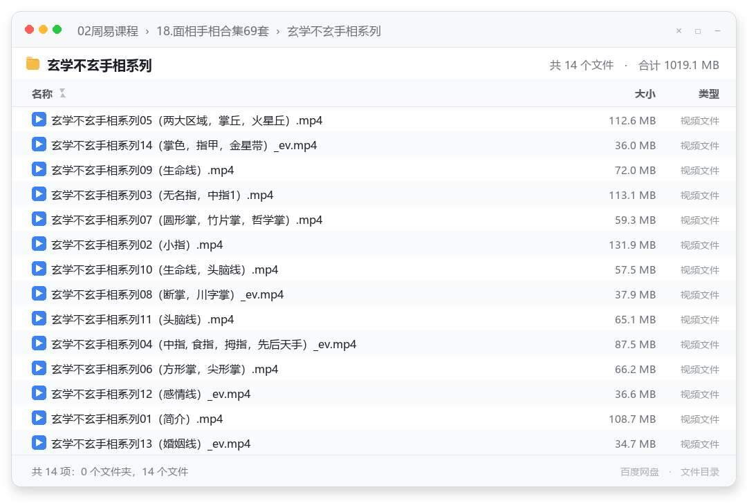This screenshot has height=503, width=747.
Task: Select file 玄学不玄手相系列10（生命线，头脑线）.mp4
Action: 373,269
